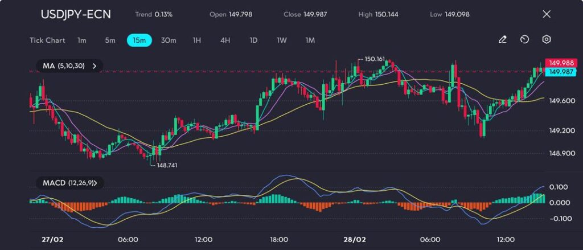Close the USDJPY-ECN chart panel
Image resolution: width=583 pixels, height=250 pixels.
tap(547, 14)
